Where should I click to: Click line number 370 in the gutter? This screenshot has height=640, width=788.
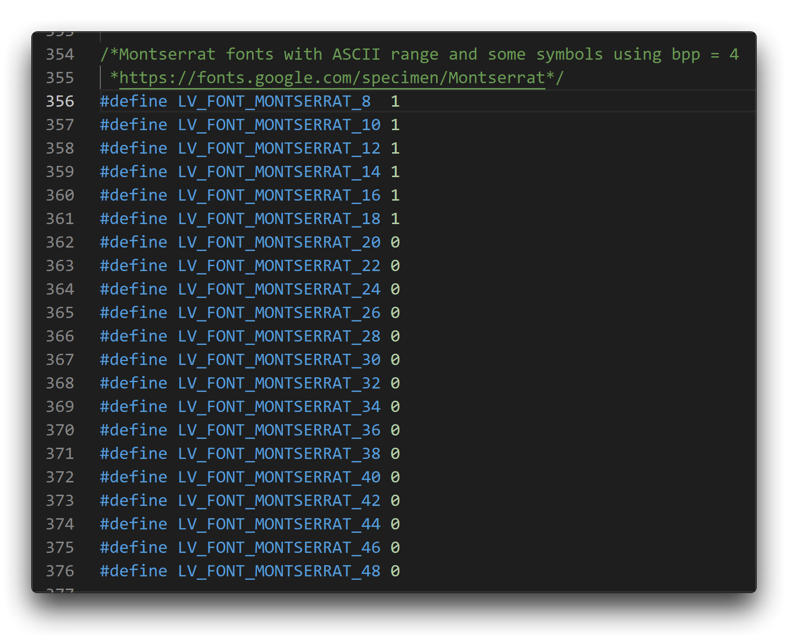coord(60,430)
